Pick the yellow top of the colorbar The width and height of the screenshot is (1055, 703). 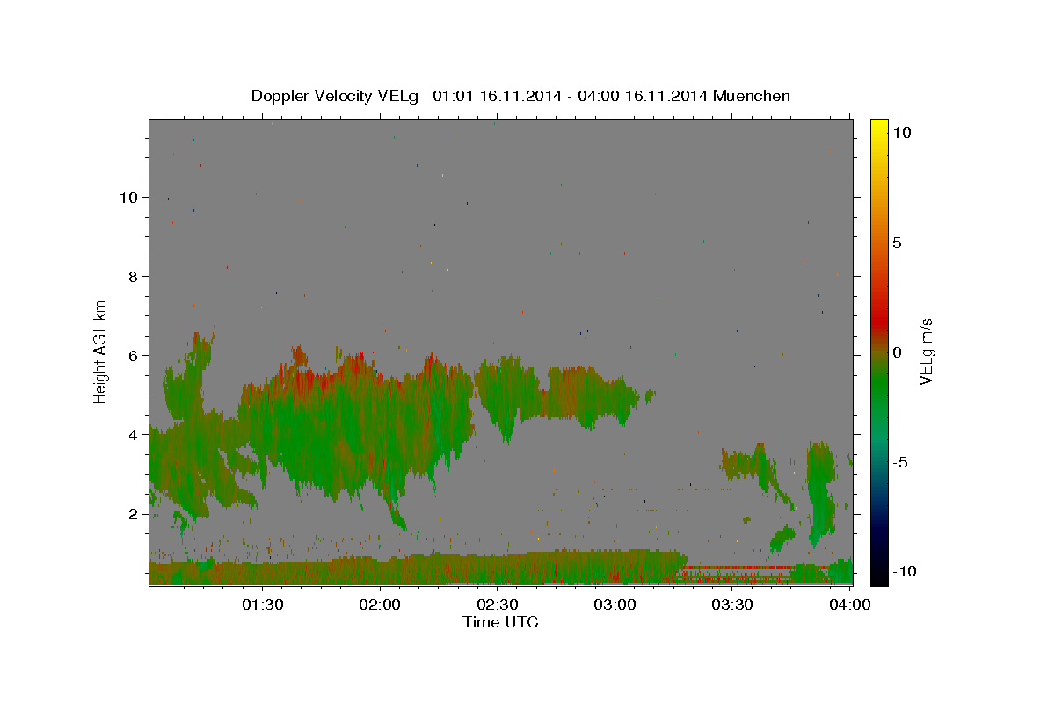[x=878, y=127]
